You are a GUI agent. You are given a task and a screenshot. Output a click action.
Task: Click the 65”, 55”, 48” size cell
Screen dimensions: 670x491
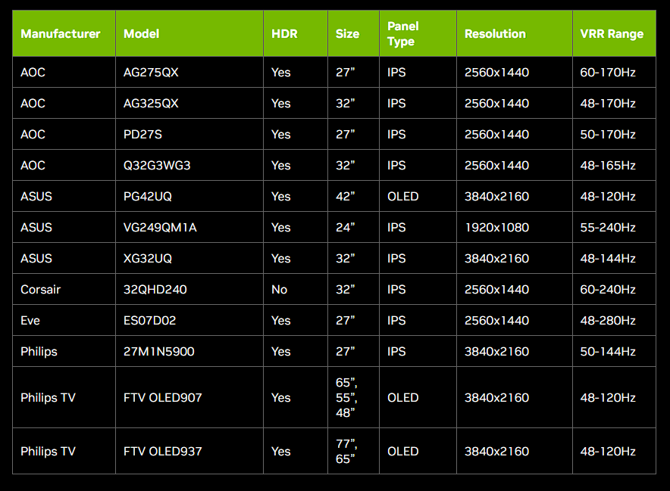coord(353,398)
